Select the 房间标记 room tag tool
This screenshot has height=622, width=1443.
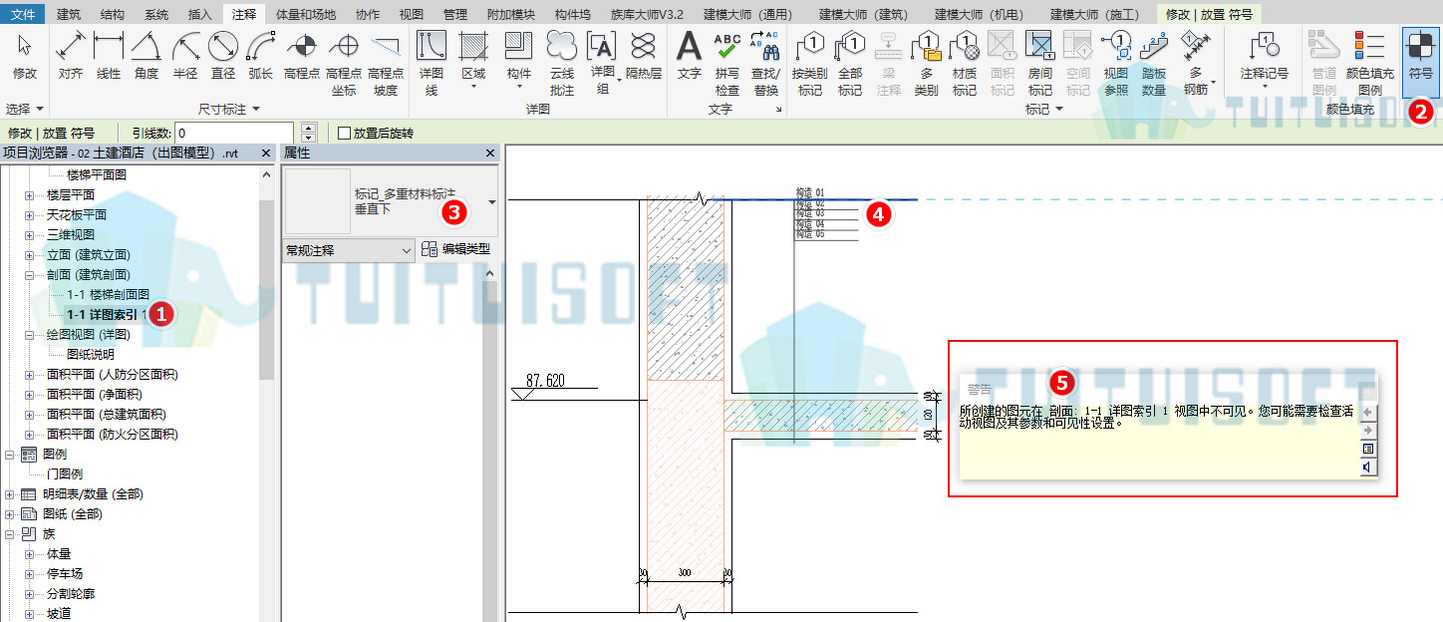pos(1040,63)
